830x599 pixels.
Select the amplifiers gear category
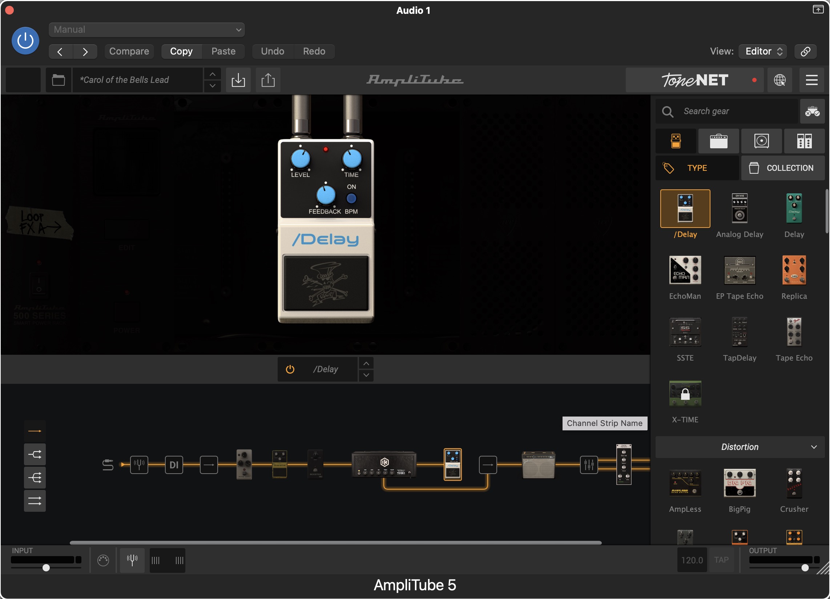click(719, 141)
